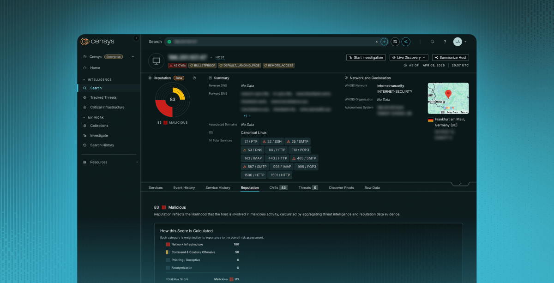The image size is (554, 283).
Task: Click the Frankfurt map thumbnail
Action: [448, 98]
